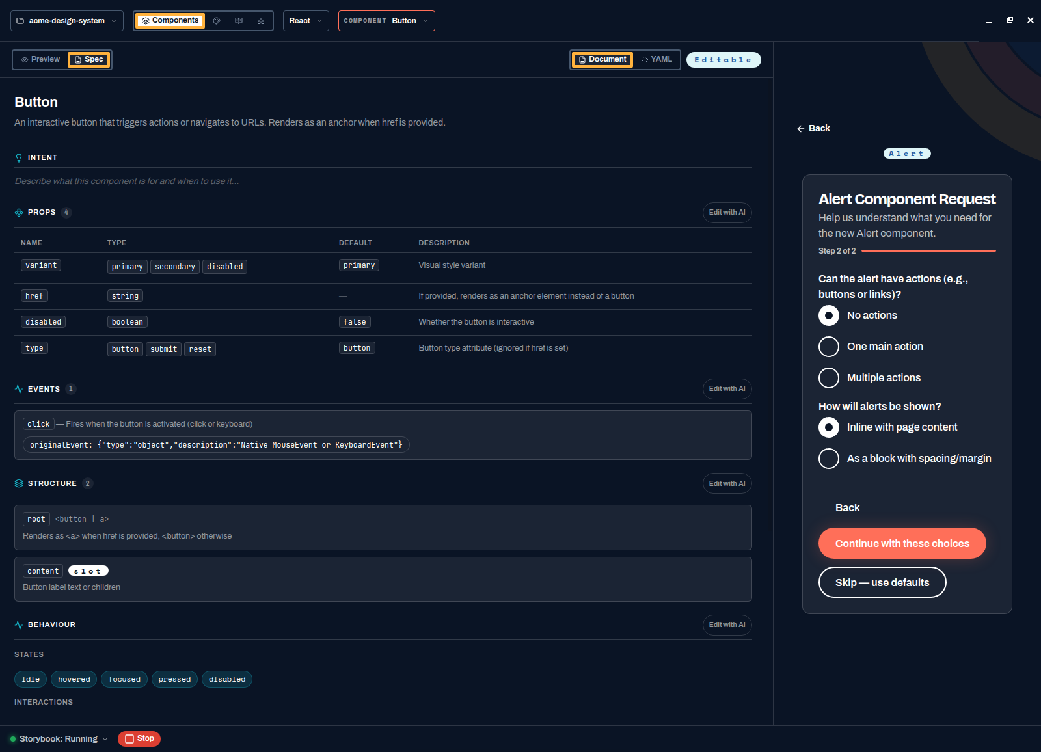This screenshot has height=752, width=1041.
Task: Maximize the application window
Action: (1010, 20)
